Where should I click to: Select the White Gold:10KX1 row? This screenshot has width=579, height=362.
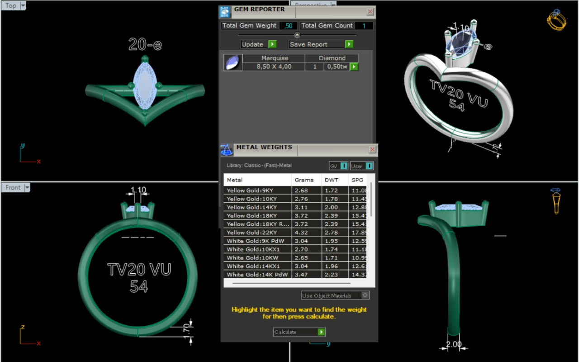[295, 249]
